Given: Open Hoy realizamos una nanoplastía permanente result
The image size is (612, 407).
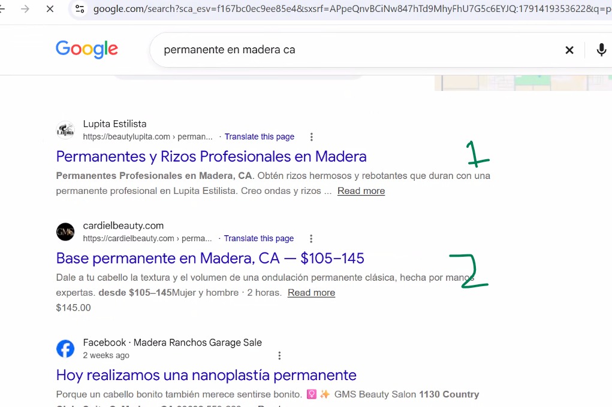Looking at the screenshot, I should 206,375.
